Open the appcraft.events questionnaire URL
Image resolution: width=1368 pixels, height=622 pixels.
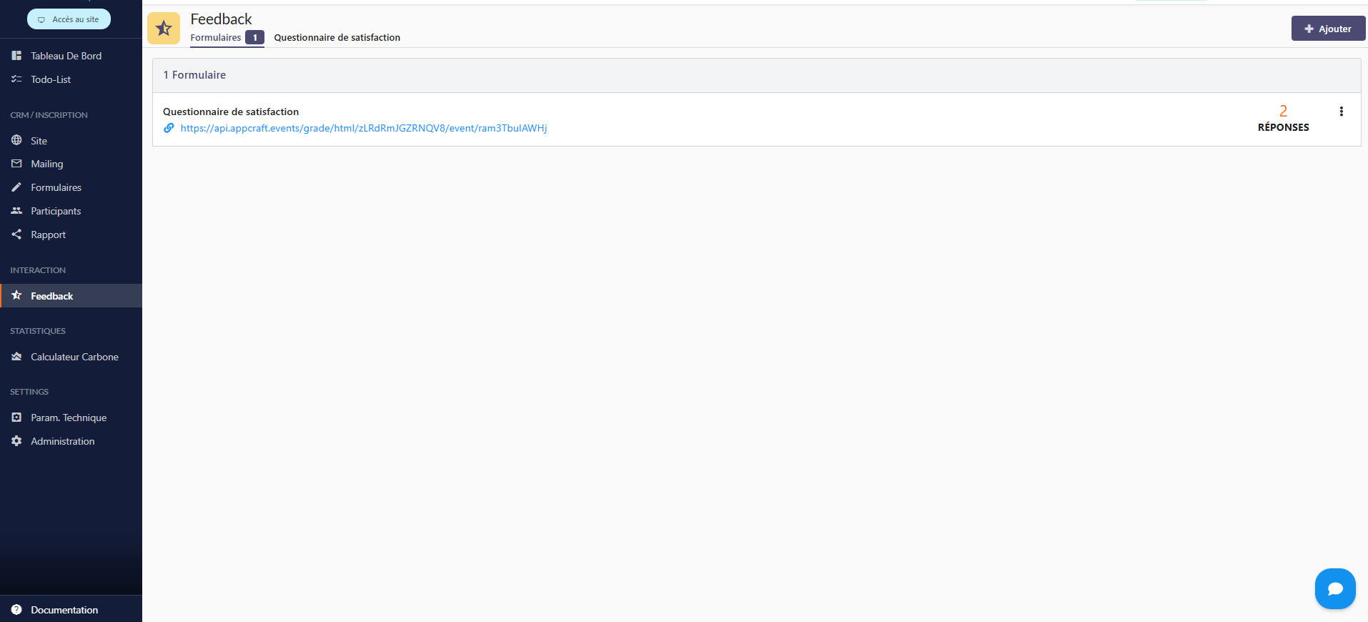(363, 129)
